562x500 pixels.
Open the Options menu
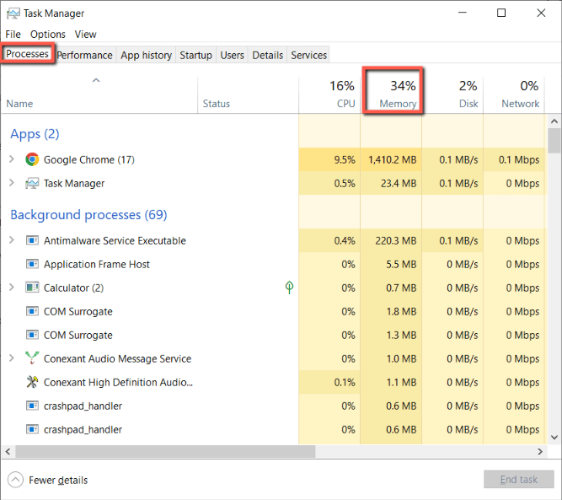point(48,35)
